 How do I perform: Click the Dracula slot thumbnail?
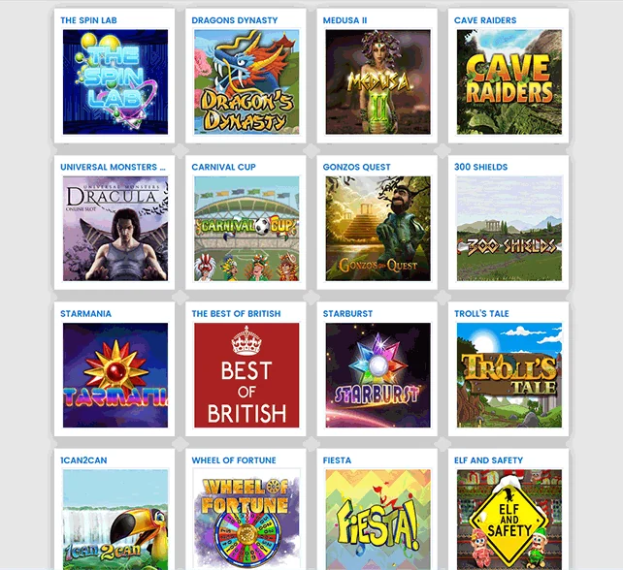pyautogui.click(x=115, y=229)
